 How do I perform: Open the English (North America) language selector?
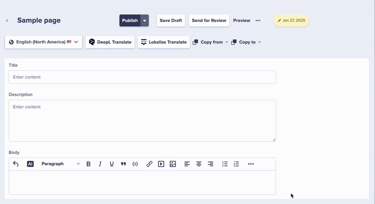(44, 42)
